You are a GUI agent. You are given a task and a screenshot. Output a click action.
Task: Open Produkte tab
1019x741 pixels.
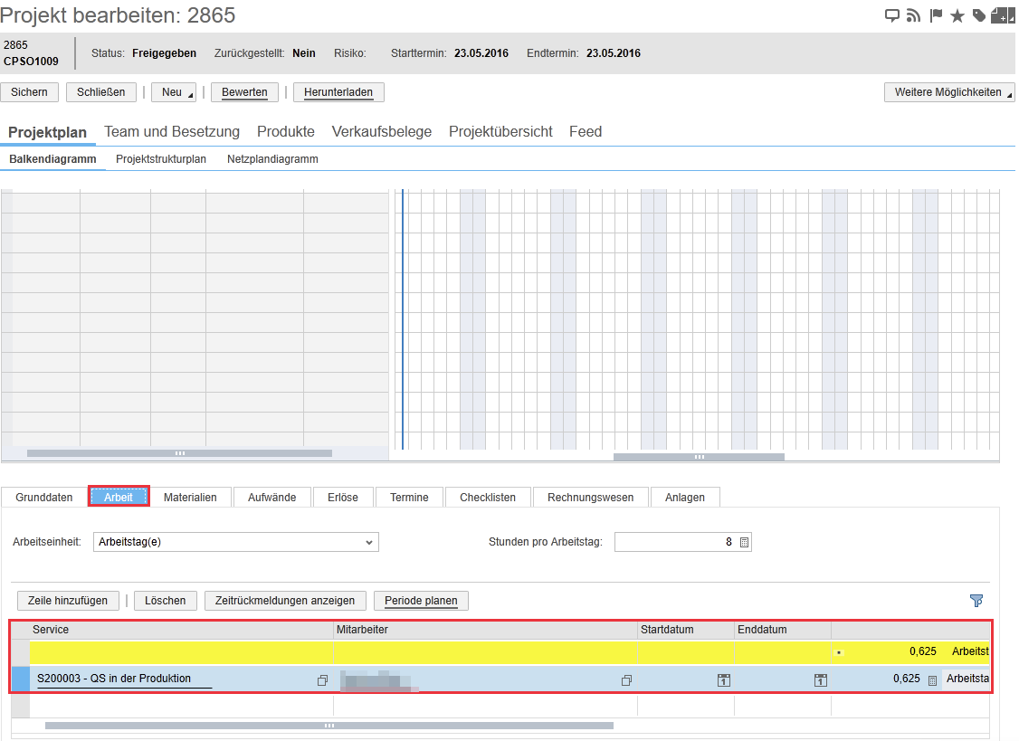(286, 132)
